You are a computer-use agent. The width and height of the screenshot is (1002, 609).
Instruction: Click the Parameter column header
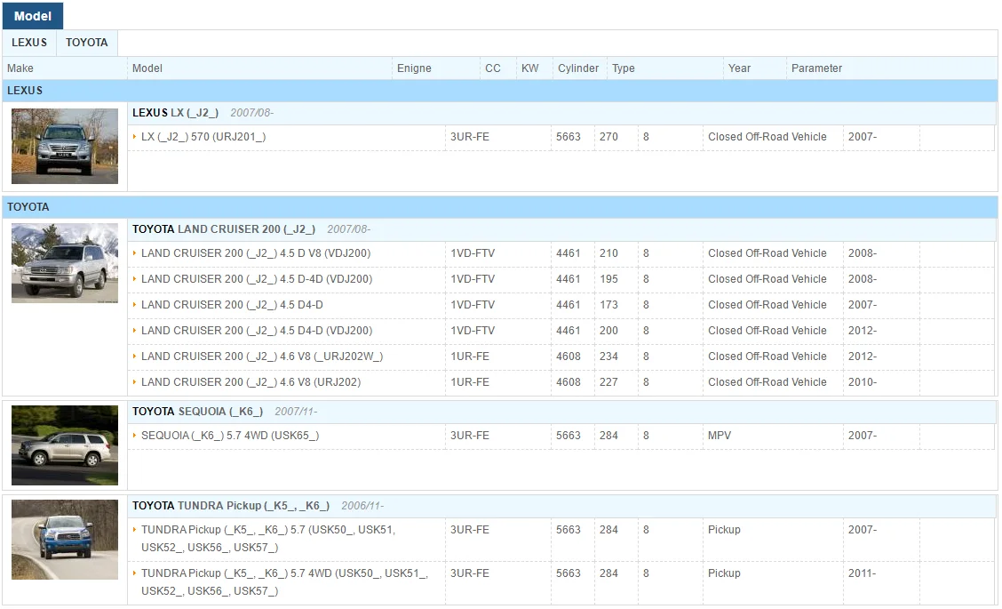[x=892, y=68]
